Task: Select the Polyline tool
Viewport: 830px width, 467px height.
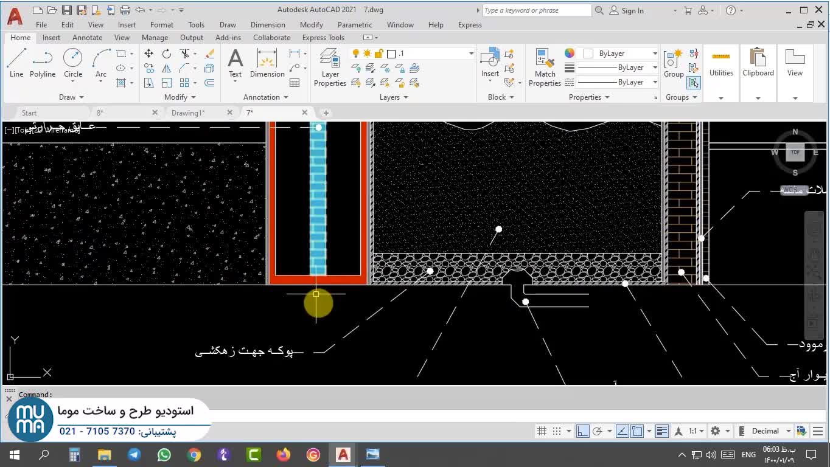Action: tap(42, 64)
